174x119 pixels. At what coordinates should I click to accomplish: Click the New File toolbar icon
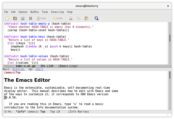(x=7, y=18)
